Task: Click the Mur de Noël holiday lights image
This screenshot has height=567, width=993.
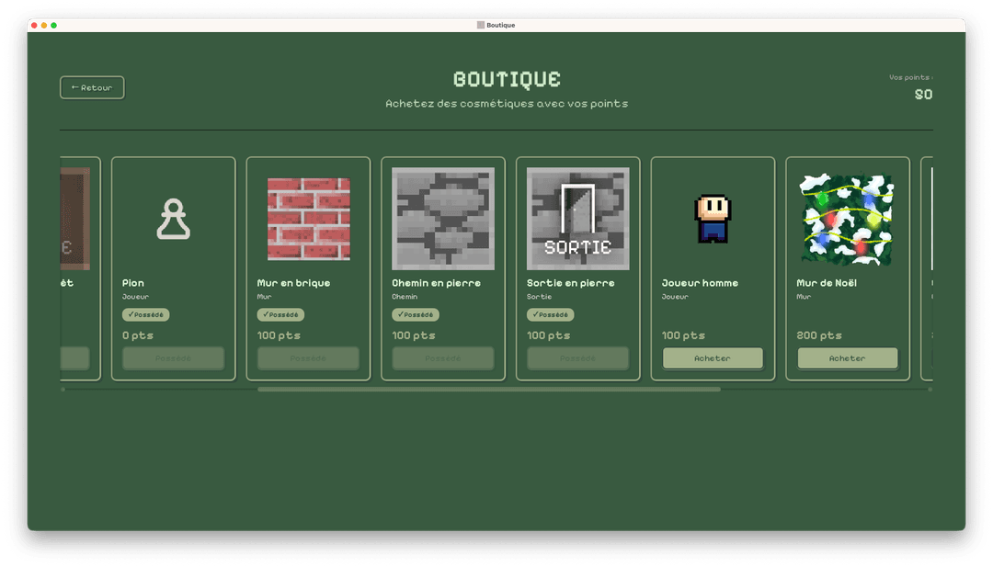Action: click(x=847, y=218)
